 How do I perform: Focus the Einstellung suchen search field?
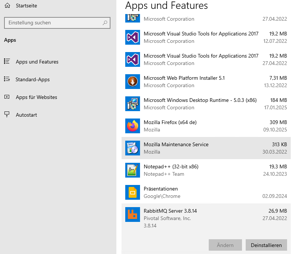(x=57, y=23)
